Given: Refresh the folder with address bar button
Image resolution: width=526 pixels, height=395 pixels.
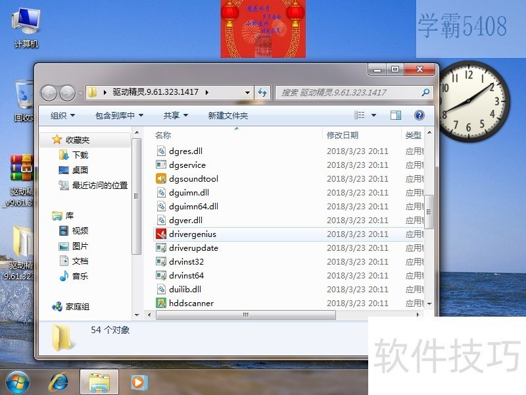Looking at the screenshot, I should click(262, 92).
